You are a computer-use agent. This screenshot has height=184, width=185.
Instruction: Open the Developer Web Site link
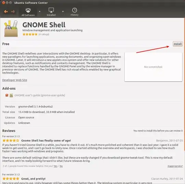[x=15, y=80]
